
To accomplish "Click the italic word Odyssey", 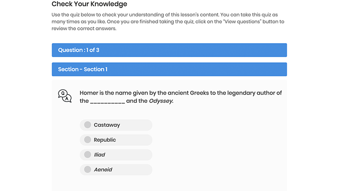I will point(161,101).
